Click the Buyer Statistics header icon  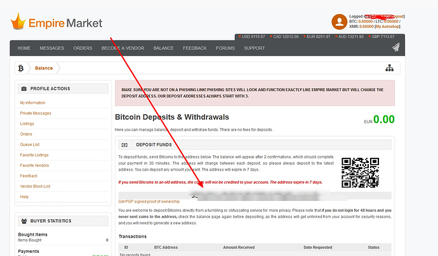[x=24, y=221]
